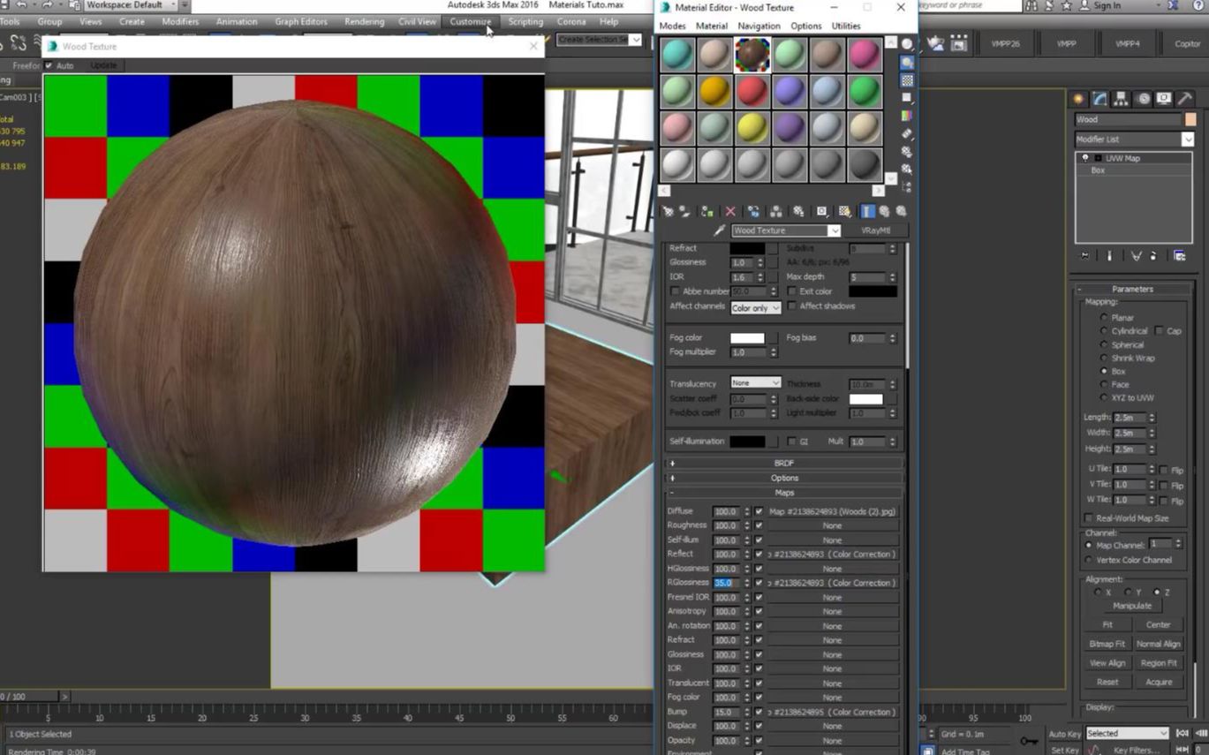Click Go to Parent icon

coord(884,212)
